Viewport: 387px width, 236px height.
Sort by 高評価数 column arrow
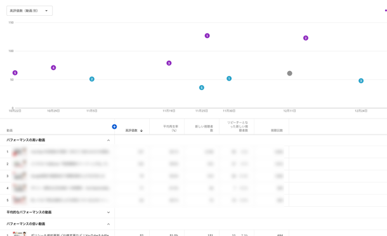141,131
